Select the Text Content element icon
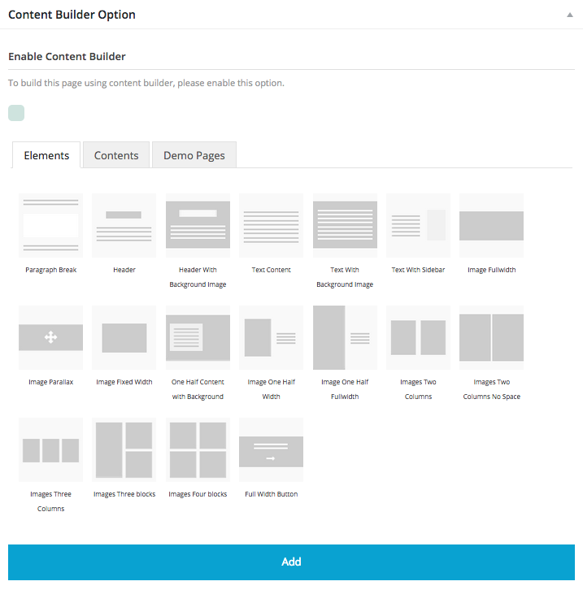583x590 pixels. 271,225
